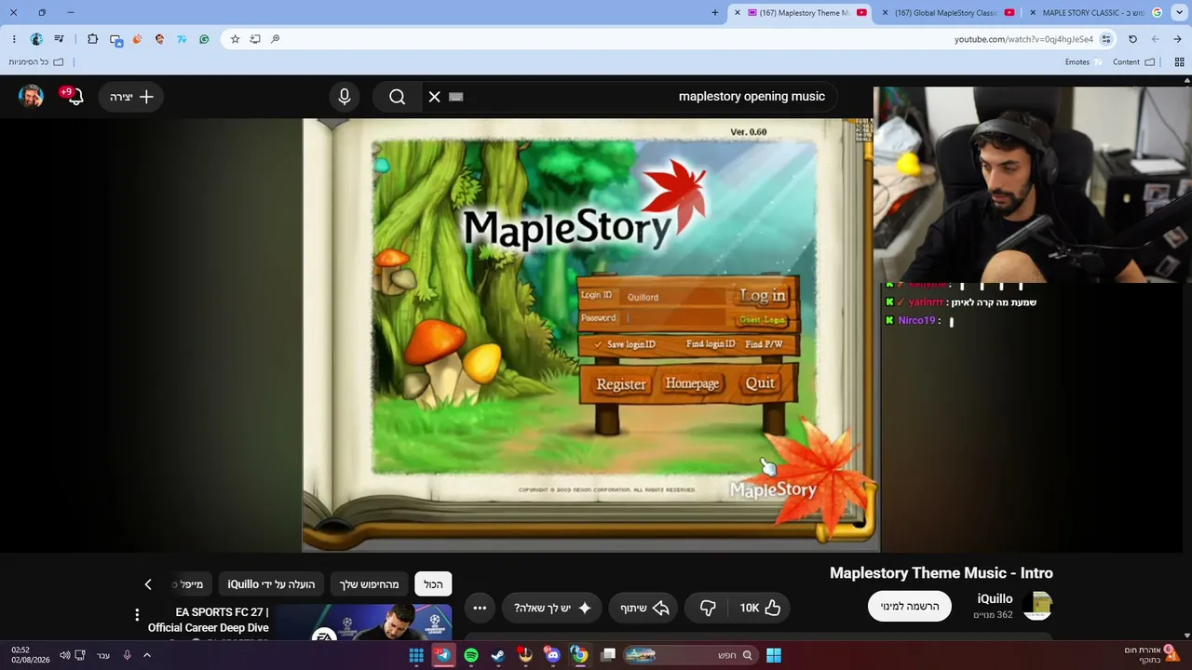Open the apps grid on the bookmarks bar
Viewport: 1192px width, 670px height.
[1180, 62]
